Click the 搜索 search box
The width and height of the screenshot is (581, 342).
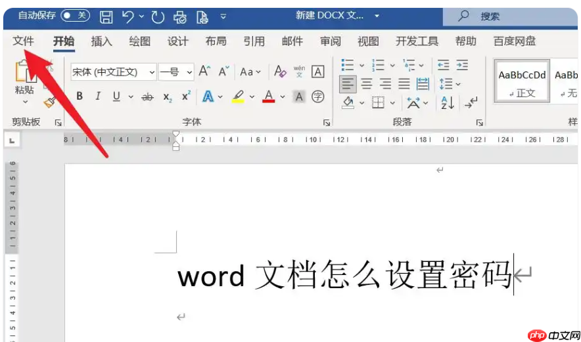pyautogui.click(x=510, y=16)
